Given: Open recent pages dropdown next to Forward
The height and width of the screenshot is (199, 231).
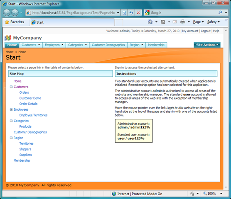Looking at the screenshot, I should (21, 13).
